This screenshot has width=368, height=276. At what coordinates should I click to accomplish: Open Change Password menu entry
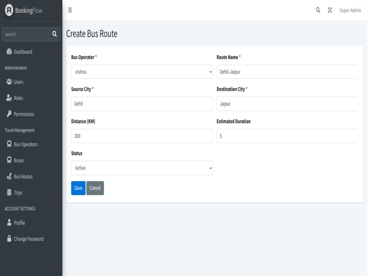coord(31,239)
